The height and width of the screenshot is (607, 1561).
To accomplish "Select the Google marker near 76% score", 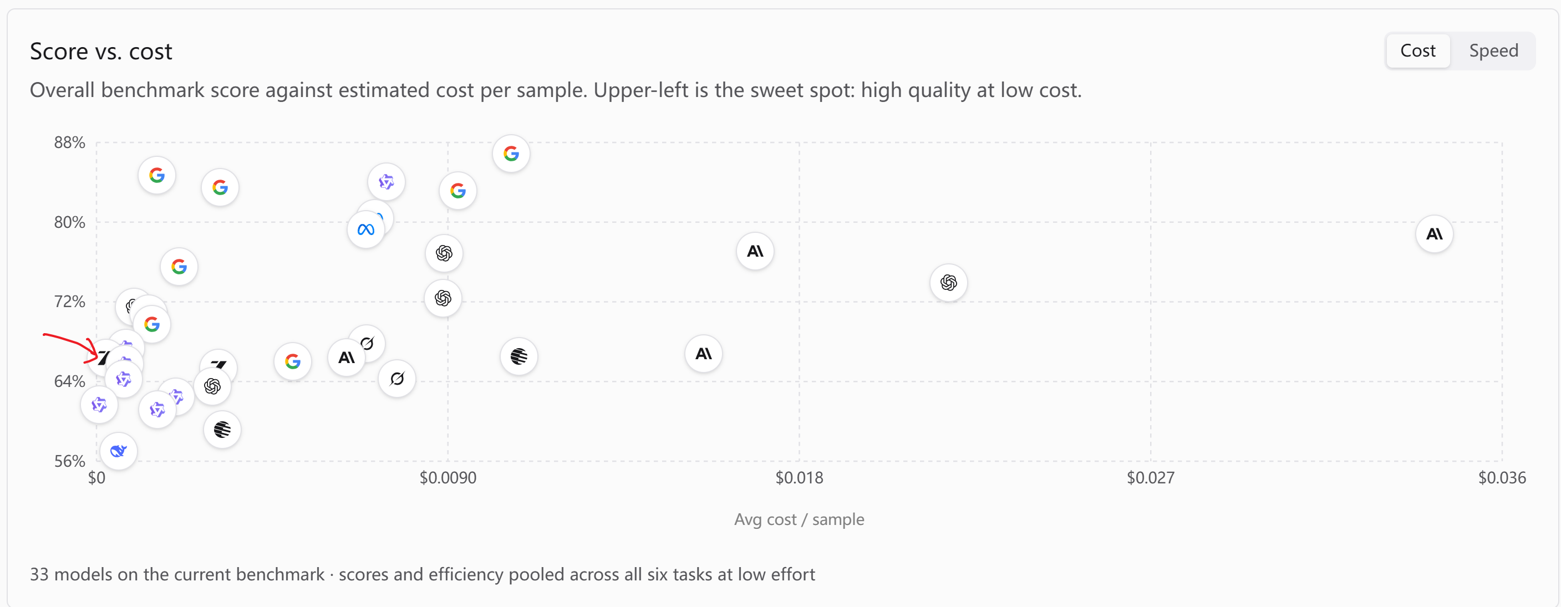I will [x=179, y=267].
